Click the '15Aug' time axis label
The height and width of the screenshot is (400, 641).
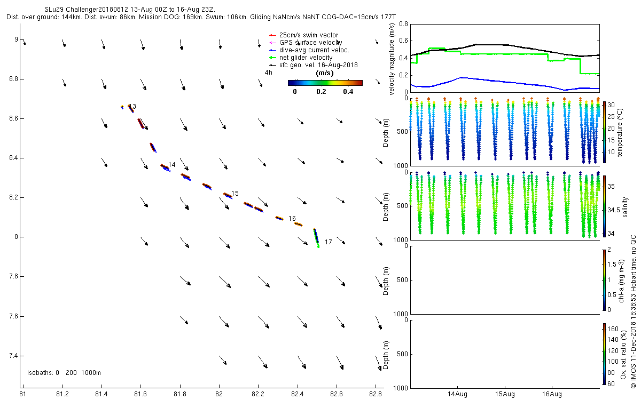505,394
